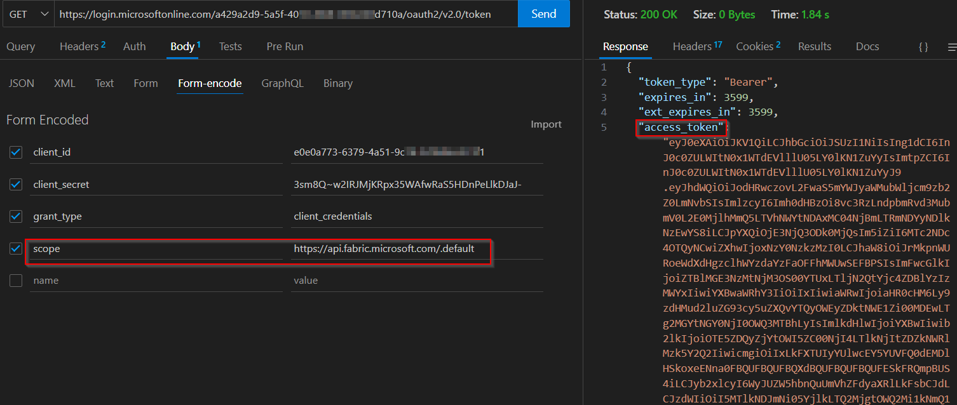Choose XML body type

point(65,83)
